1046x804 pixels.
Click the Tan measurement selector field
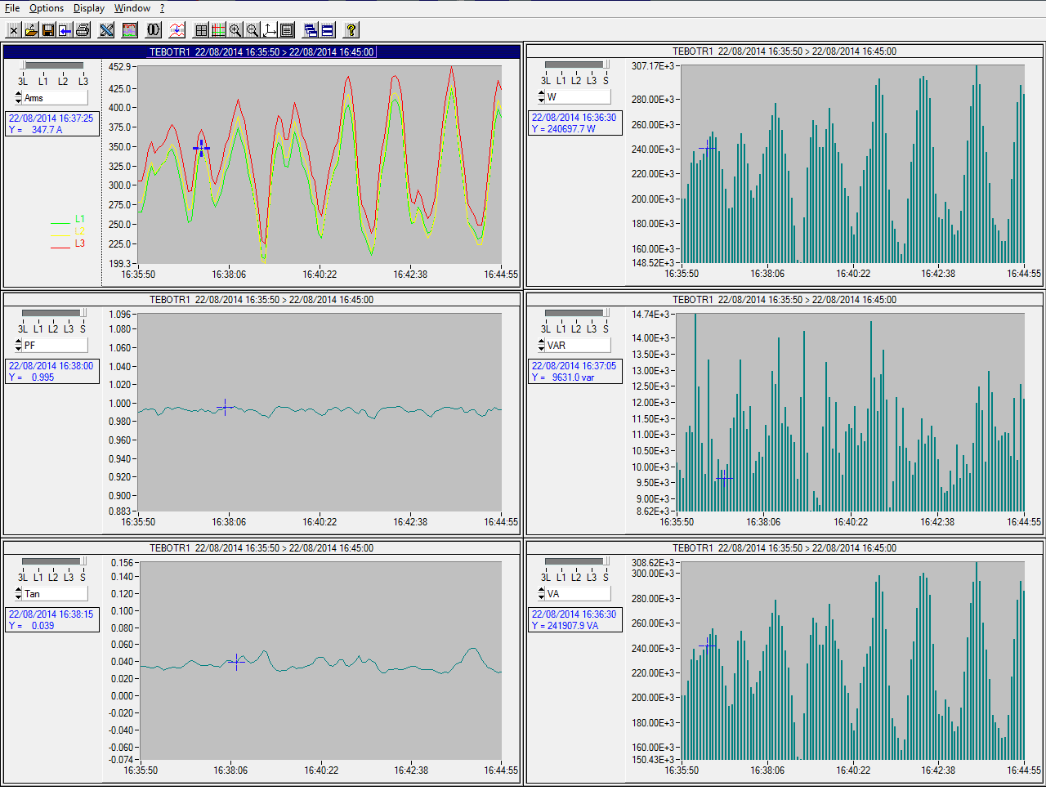[x=55, y=594]
